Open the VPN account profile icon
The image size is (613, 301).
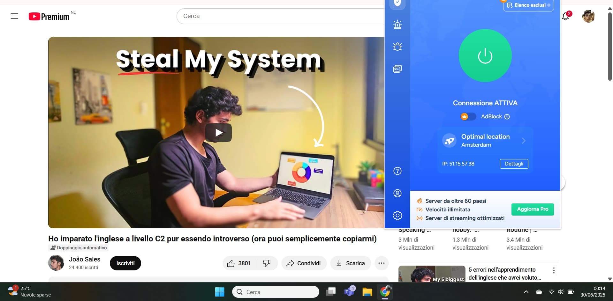[397, 193]
